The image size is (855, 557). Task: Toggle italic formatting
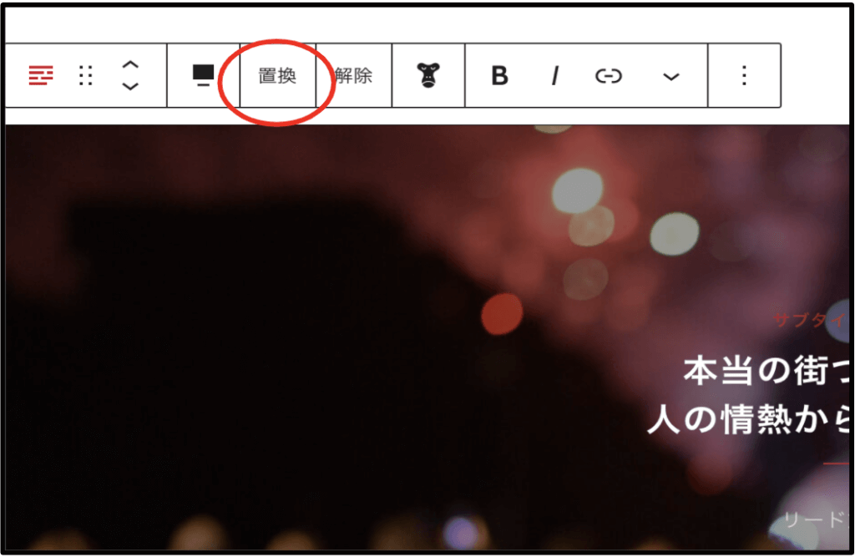click(x=555, y=76)
